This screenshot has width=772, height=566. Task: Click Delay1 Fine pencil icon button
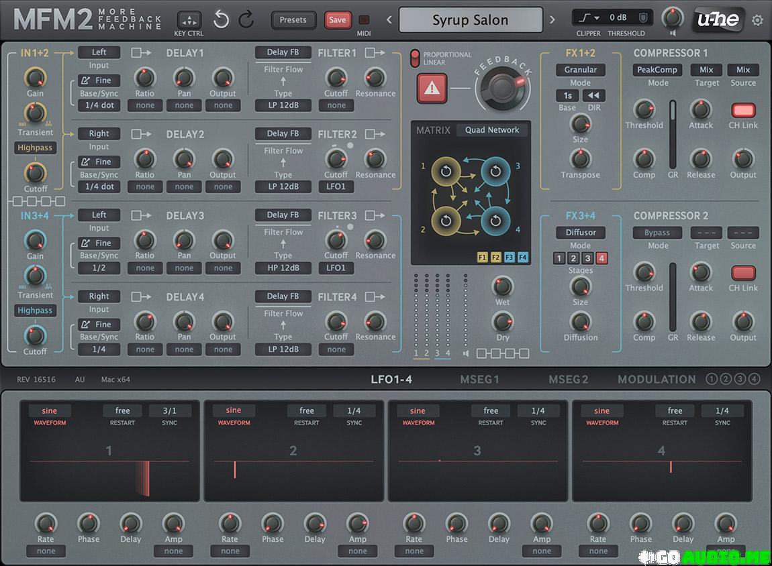(x=99, y=80)
